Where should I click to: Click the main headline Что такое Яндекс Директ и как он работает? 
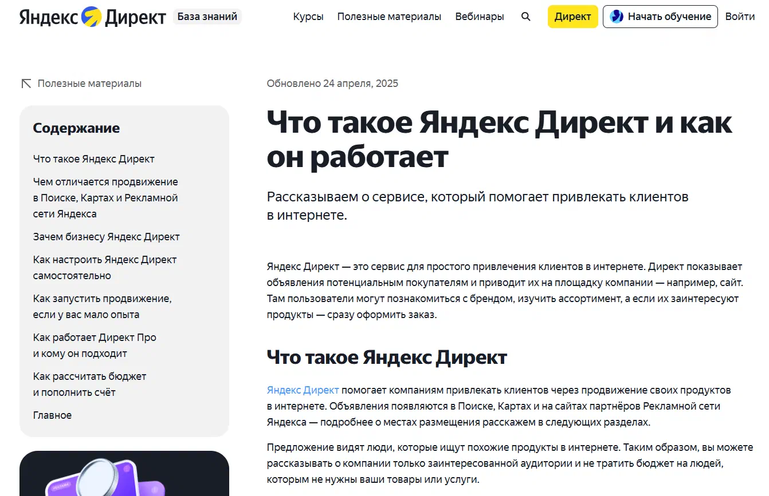tap(500, 140)
